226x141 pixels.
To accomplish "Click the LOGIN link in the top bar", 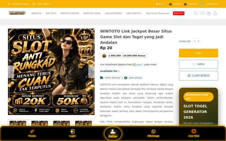I will point(177,4).
